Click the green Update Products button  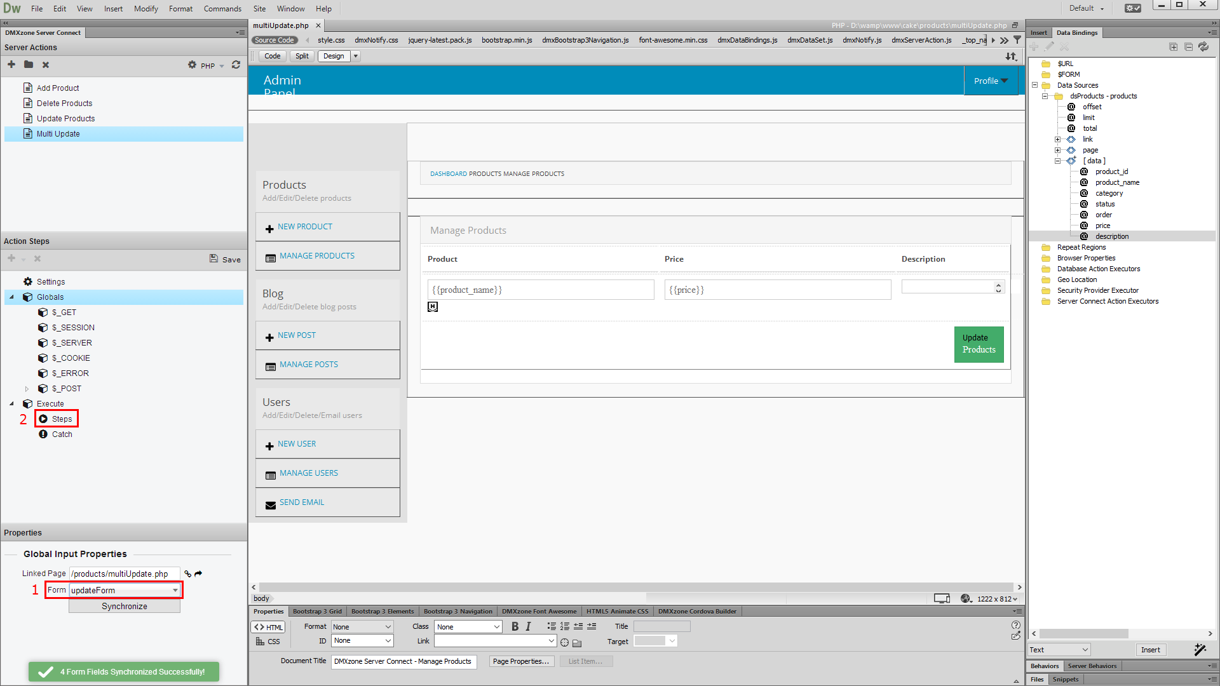pos(979,344)
